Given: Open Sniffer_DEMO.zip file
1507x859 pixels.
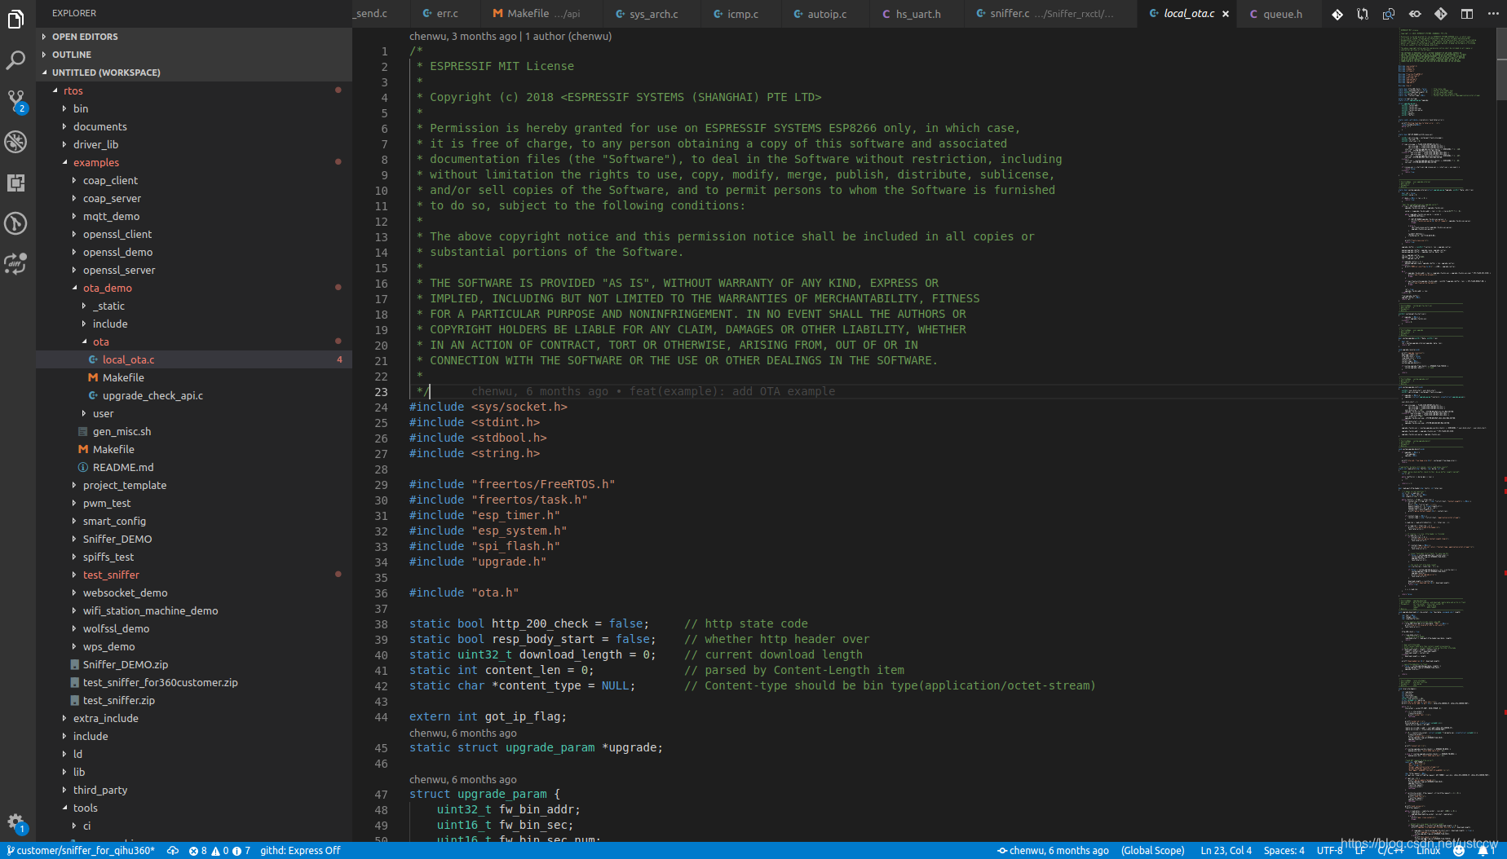Looking at the screenshot, I should coord(194,664).
